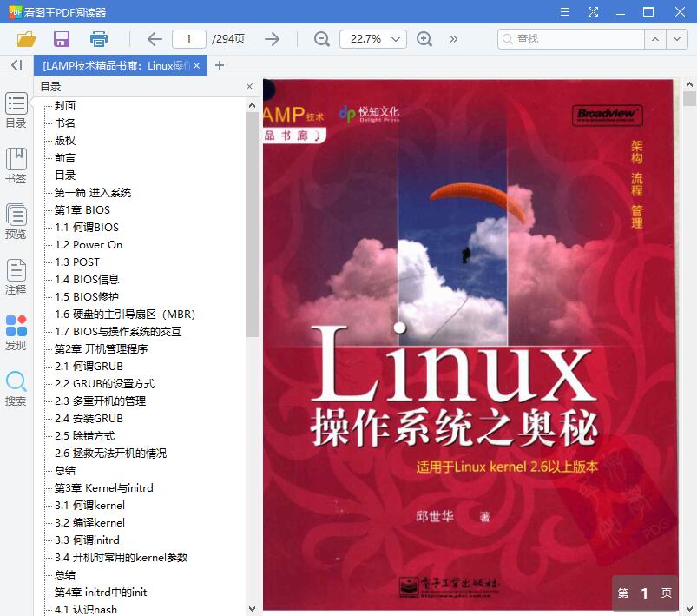Open section 1.4 BIOS信息
This screenshot has height=616, width=697.
point(87,279)
